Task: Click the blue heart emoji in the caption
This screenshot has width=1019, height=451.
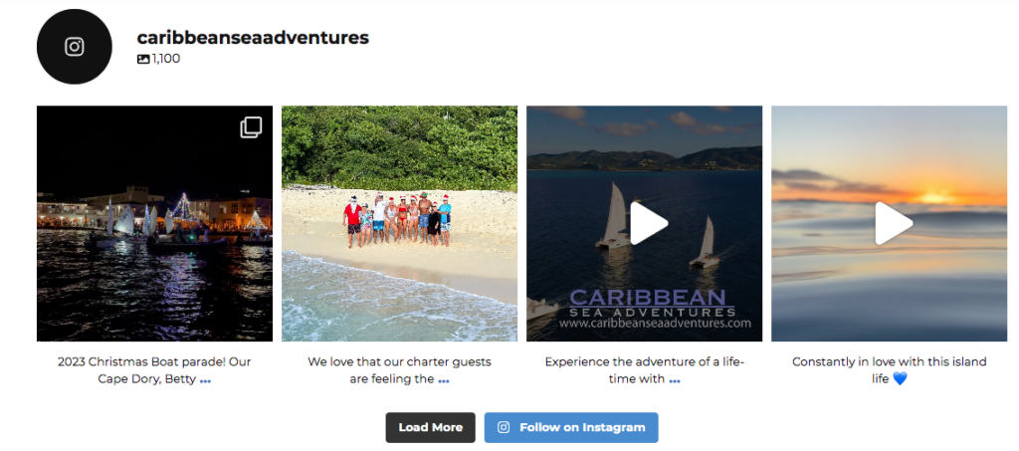Action: [900, 379]
